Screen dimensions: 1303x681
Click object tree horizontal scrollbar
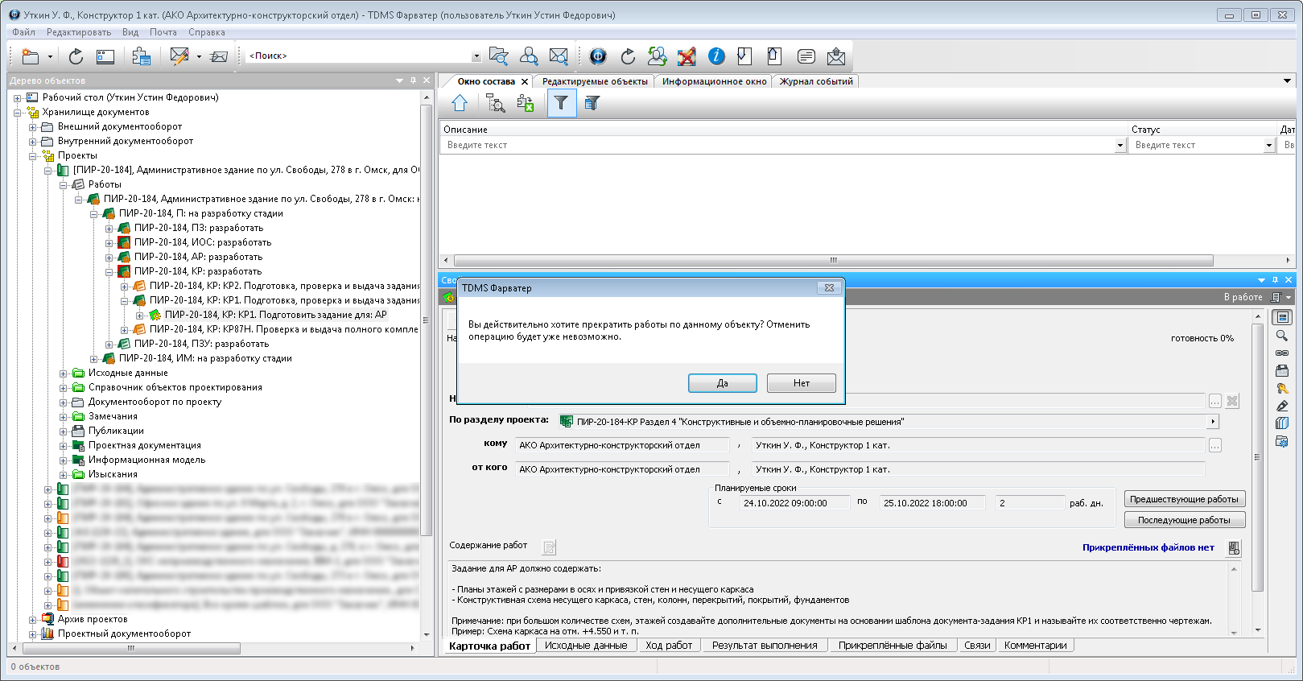130,648
